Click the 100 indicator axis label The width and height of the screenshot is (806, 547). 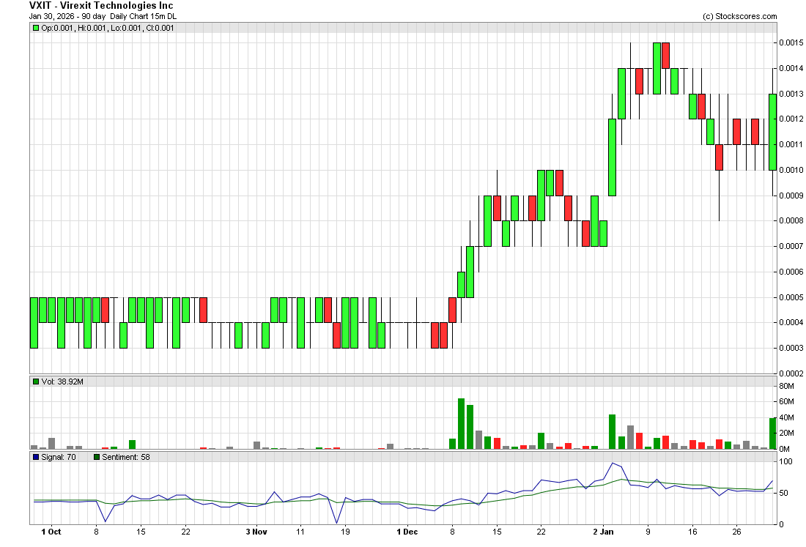click(785, 462)
